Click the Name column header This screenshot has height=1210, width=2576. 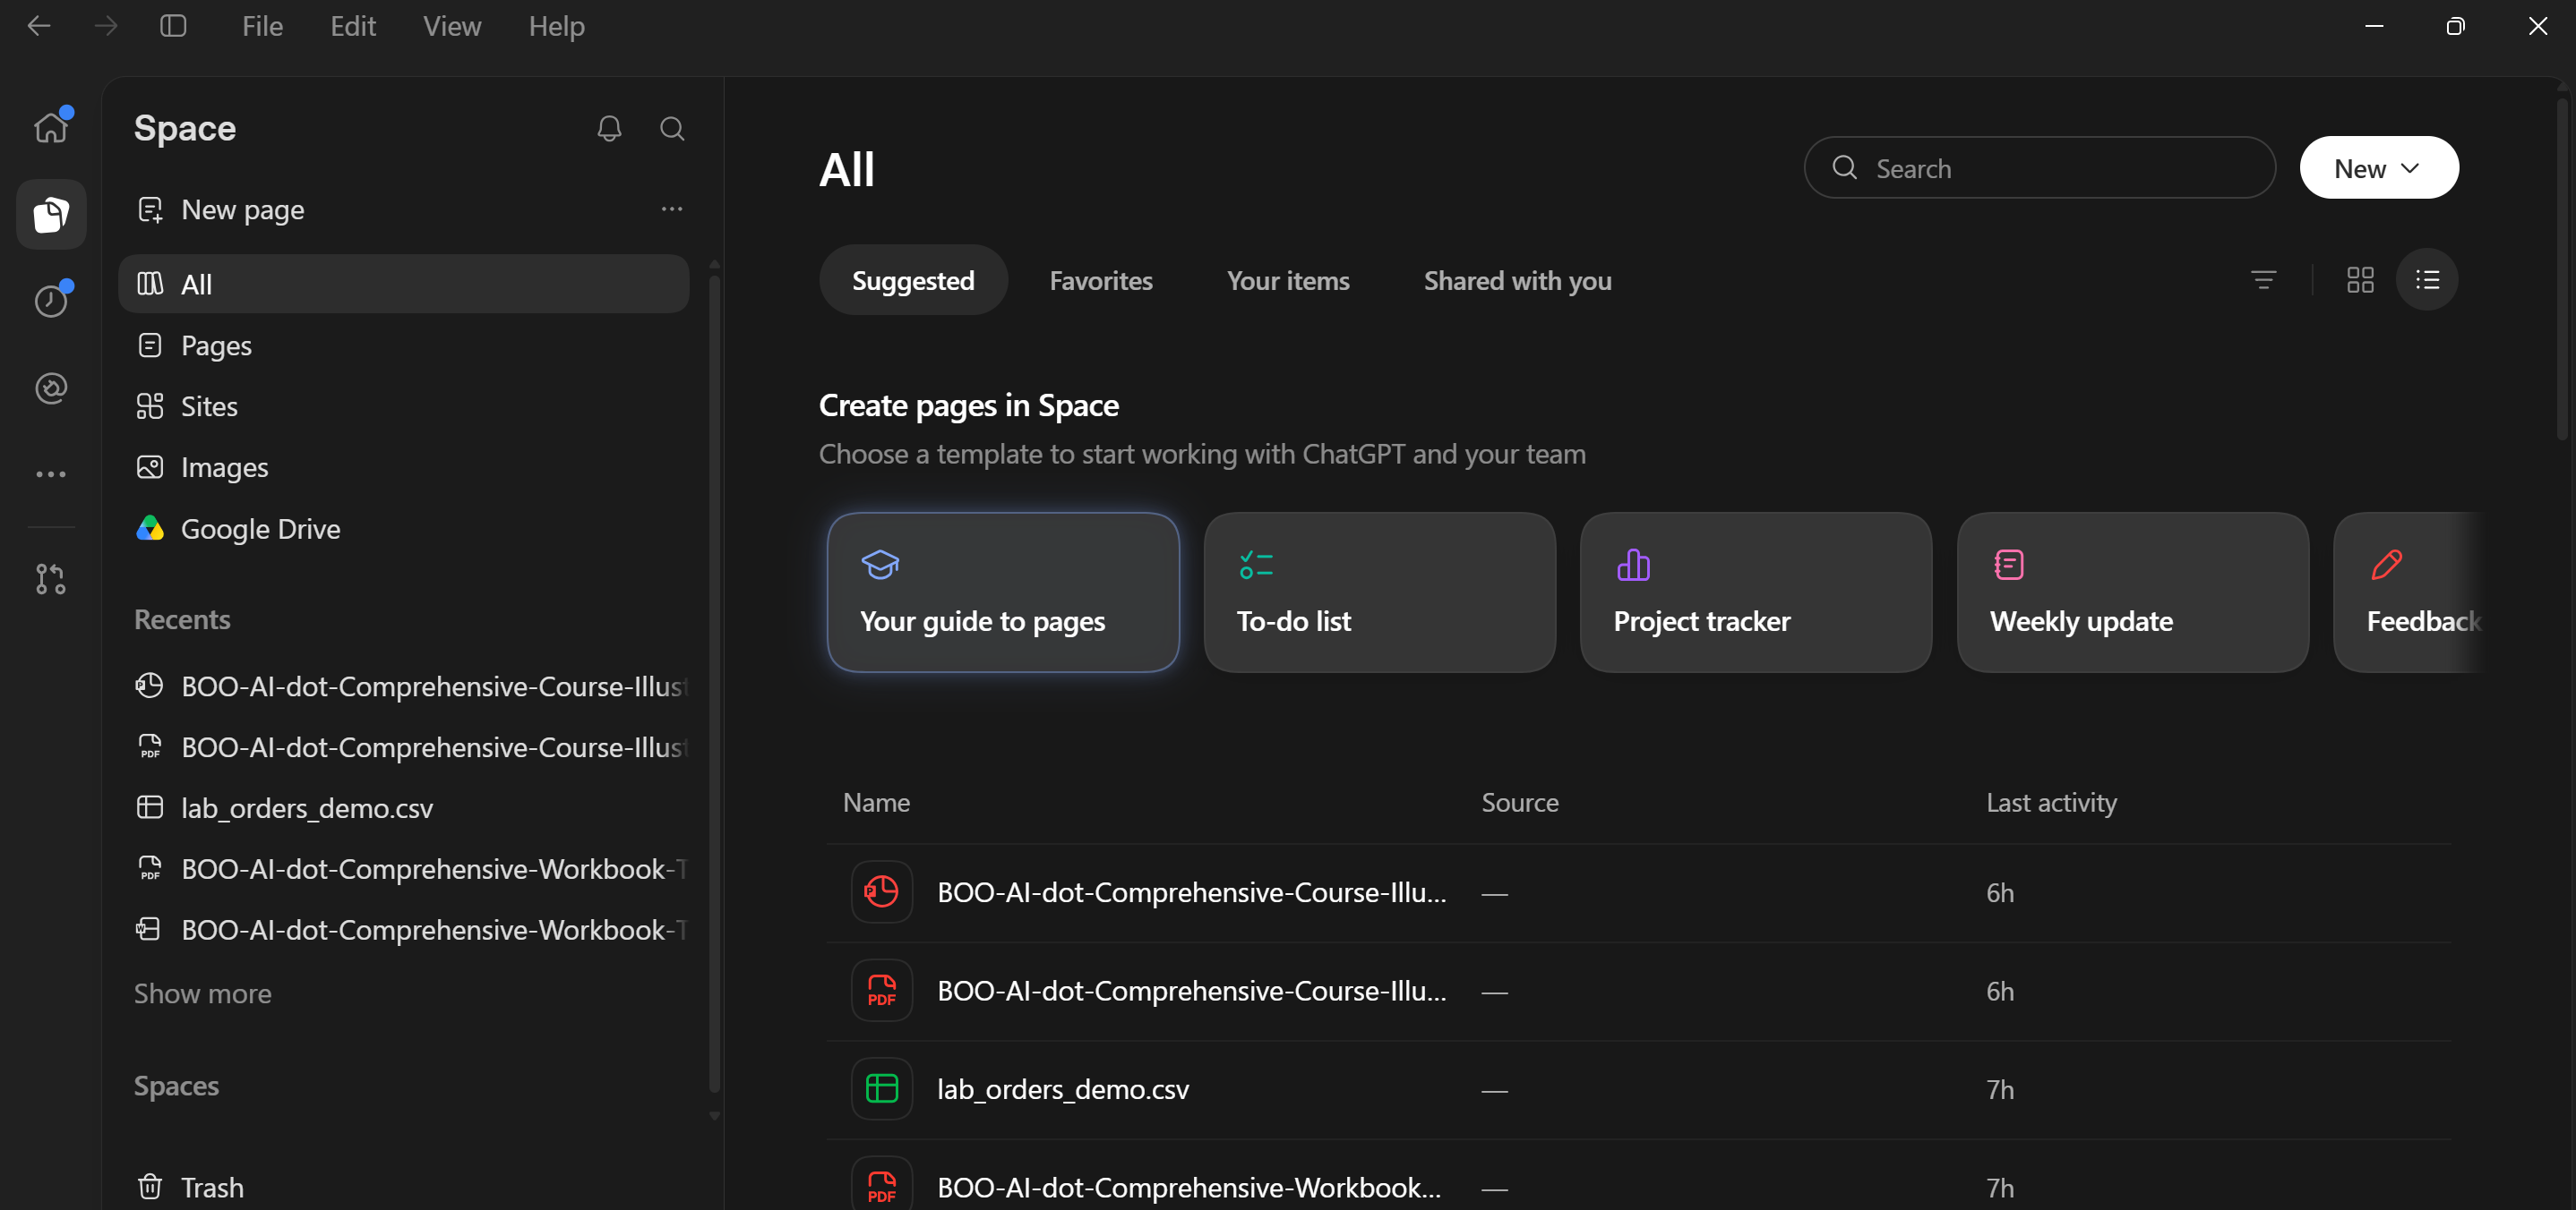(876, 802)
